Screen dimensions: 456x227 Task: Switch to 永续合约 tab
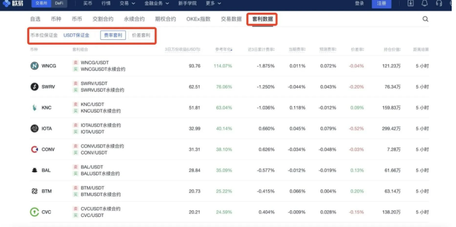134,19
